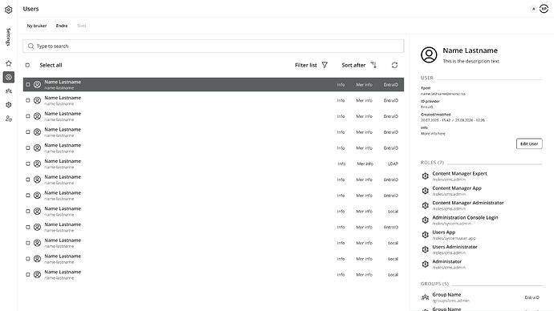Click the 'Type to search' field
Image resolution: width=554 pixels, height=311 pixels.
(x=214, y=46)
